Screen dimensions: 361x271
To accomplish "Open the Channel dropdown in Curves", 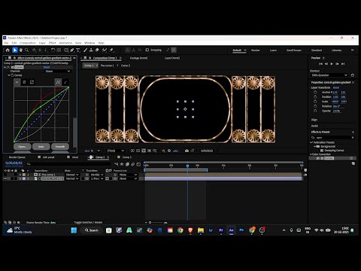I will [58, 72].
